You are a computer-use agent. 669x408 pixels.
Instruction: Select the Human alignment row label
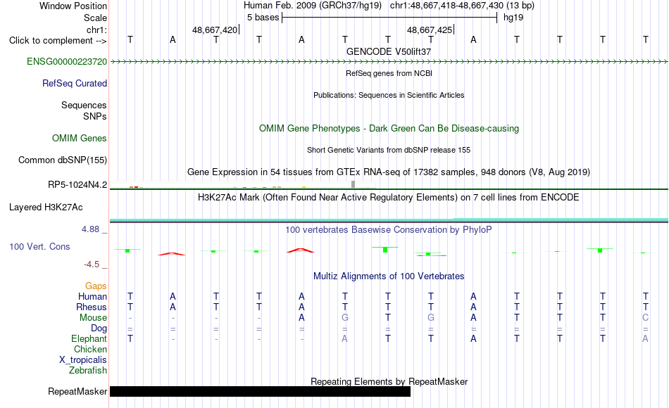point(92,296)
